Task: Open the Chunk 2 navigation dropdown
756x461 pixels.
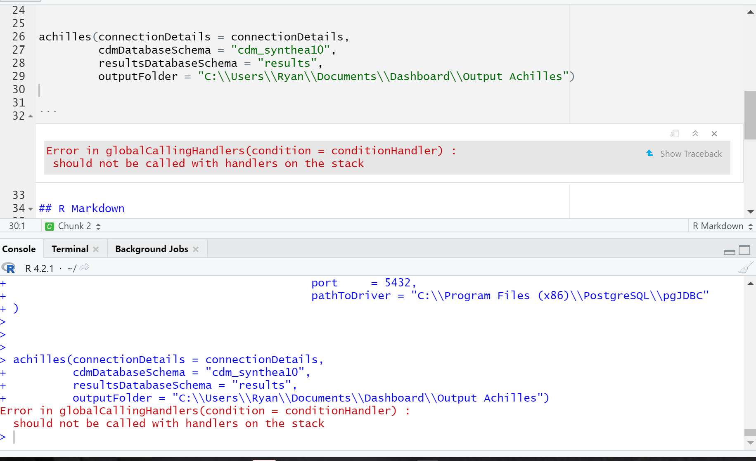Action: (98, 226)
